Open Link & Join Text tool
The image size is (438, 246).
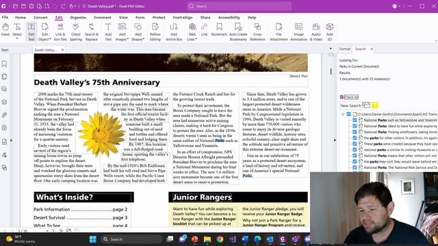click(60, 32)
